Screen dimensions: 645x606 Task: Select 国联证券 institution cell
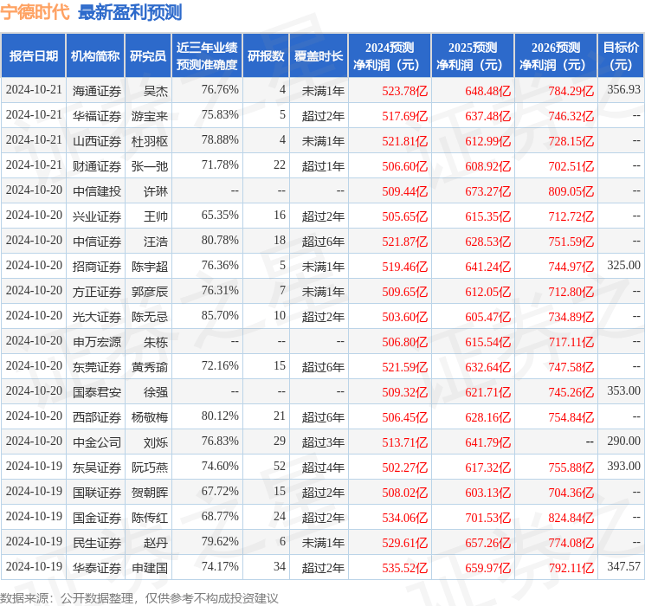tap(97, 492)
